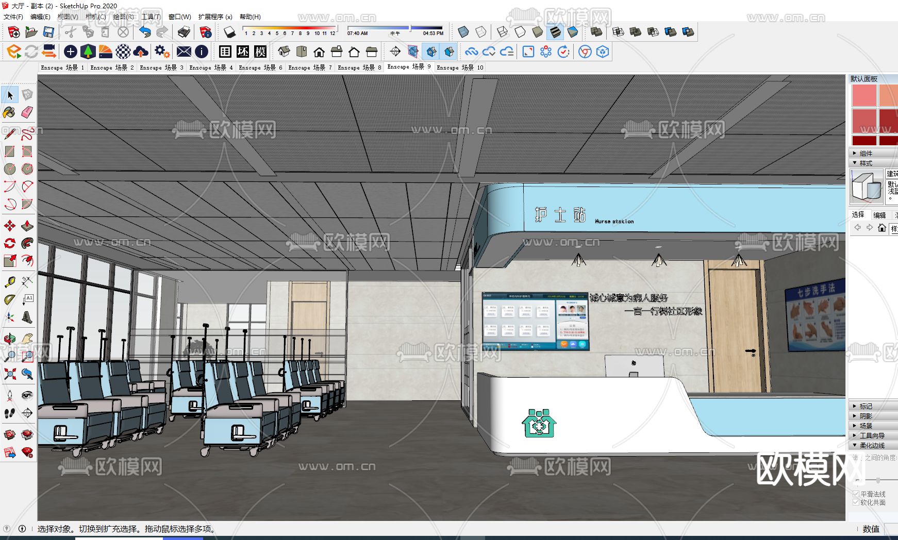Toggle Enscape live updates sync icon

click(x=31, y=52)
